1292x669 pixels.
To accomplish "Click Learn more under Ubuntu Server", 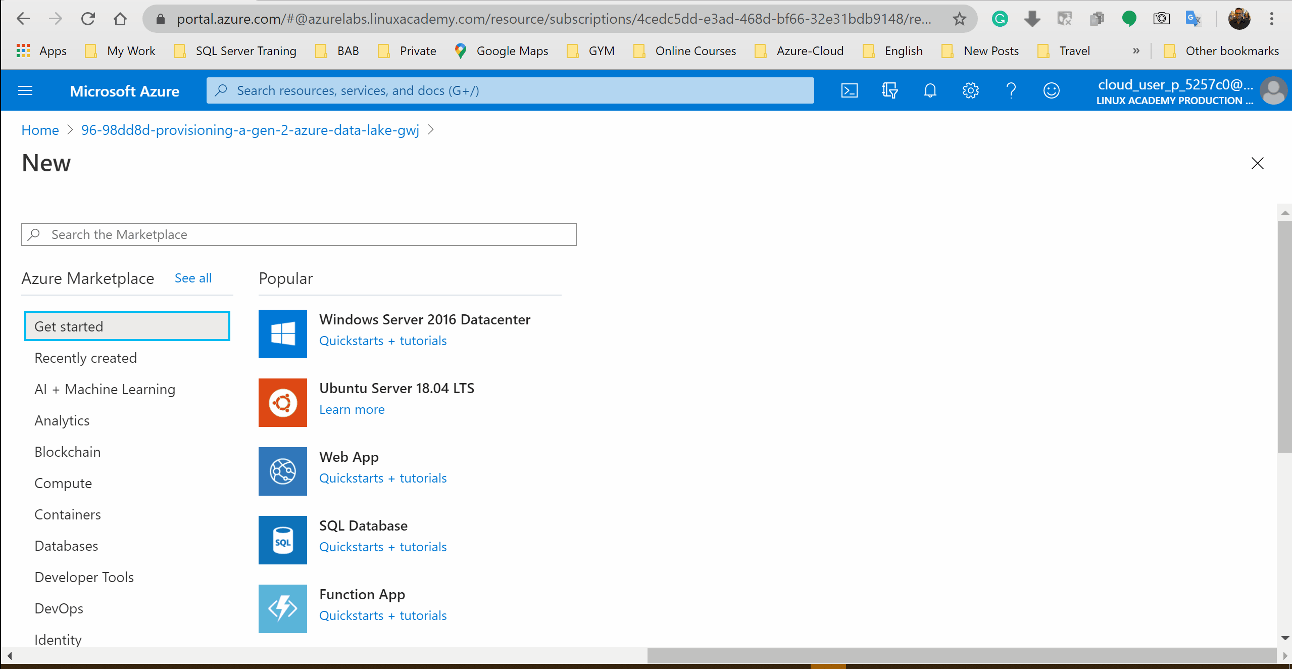I will [352, 409].
